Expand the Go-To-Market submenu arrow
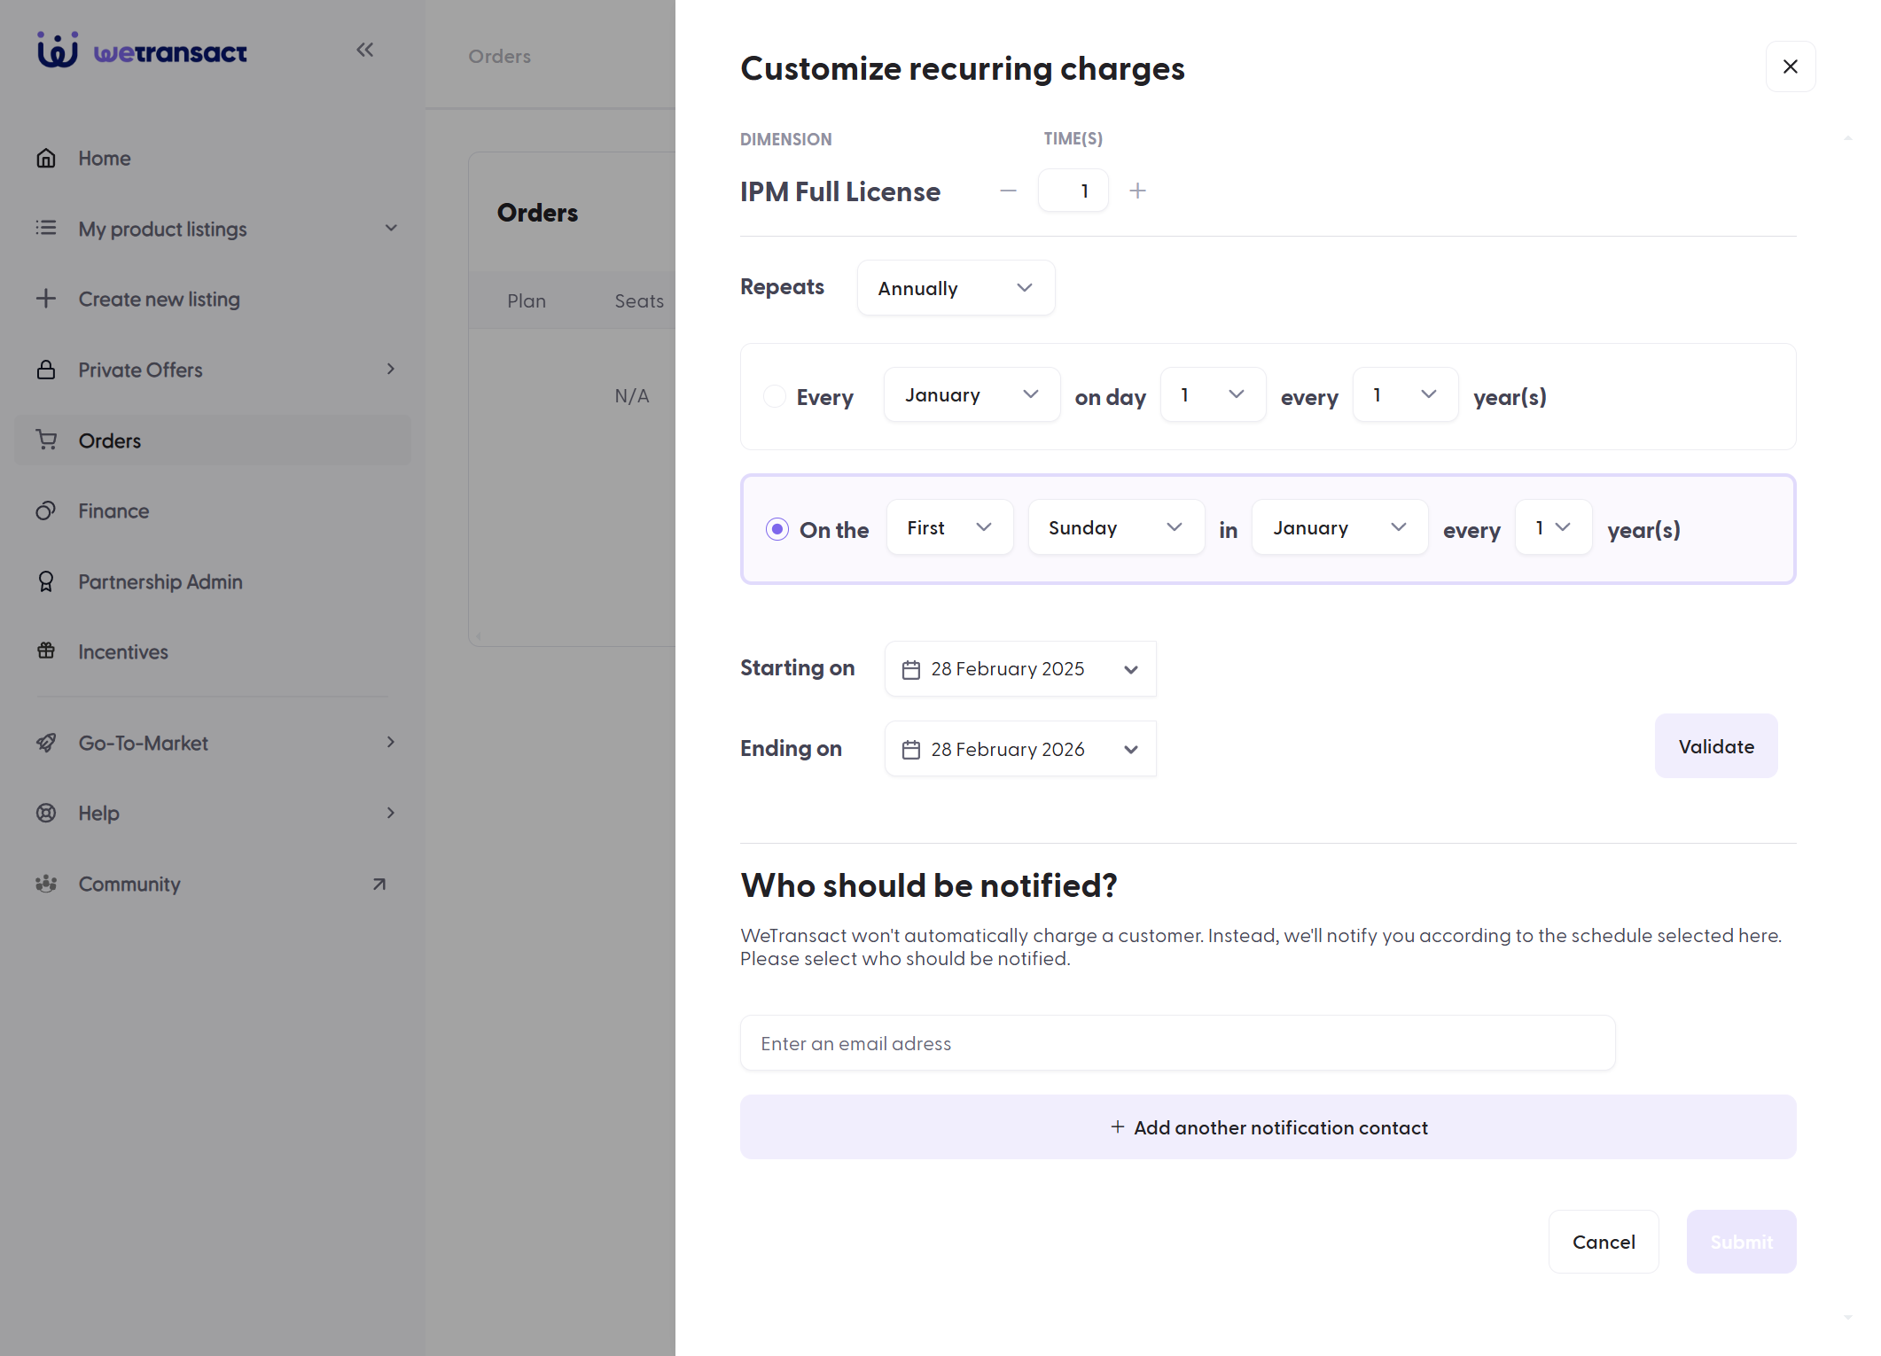 point(391,742)
